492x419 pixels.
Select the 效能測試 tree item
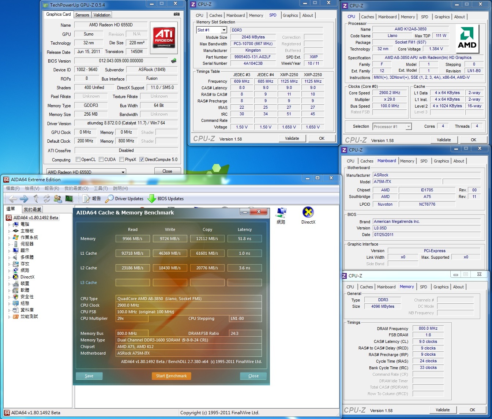29,317
